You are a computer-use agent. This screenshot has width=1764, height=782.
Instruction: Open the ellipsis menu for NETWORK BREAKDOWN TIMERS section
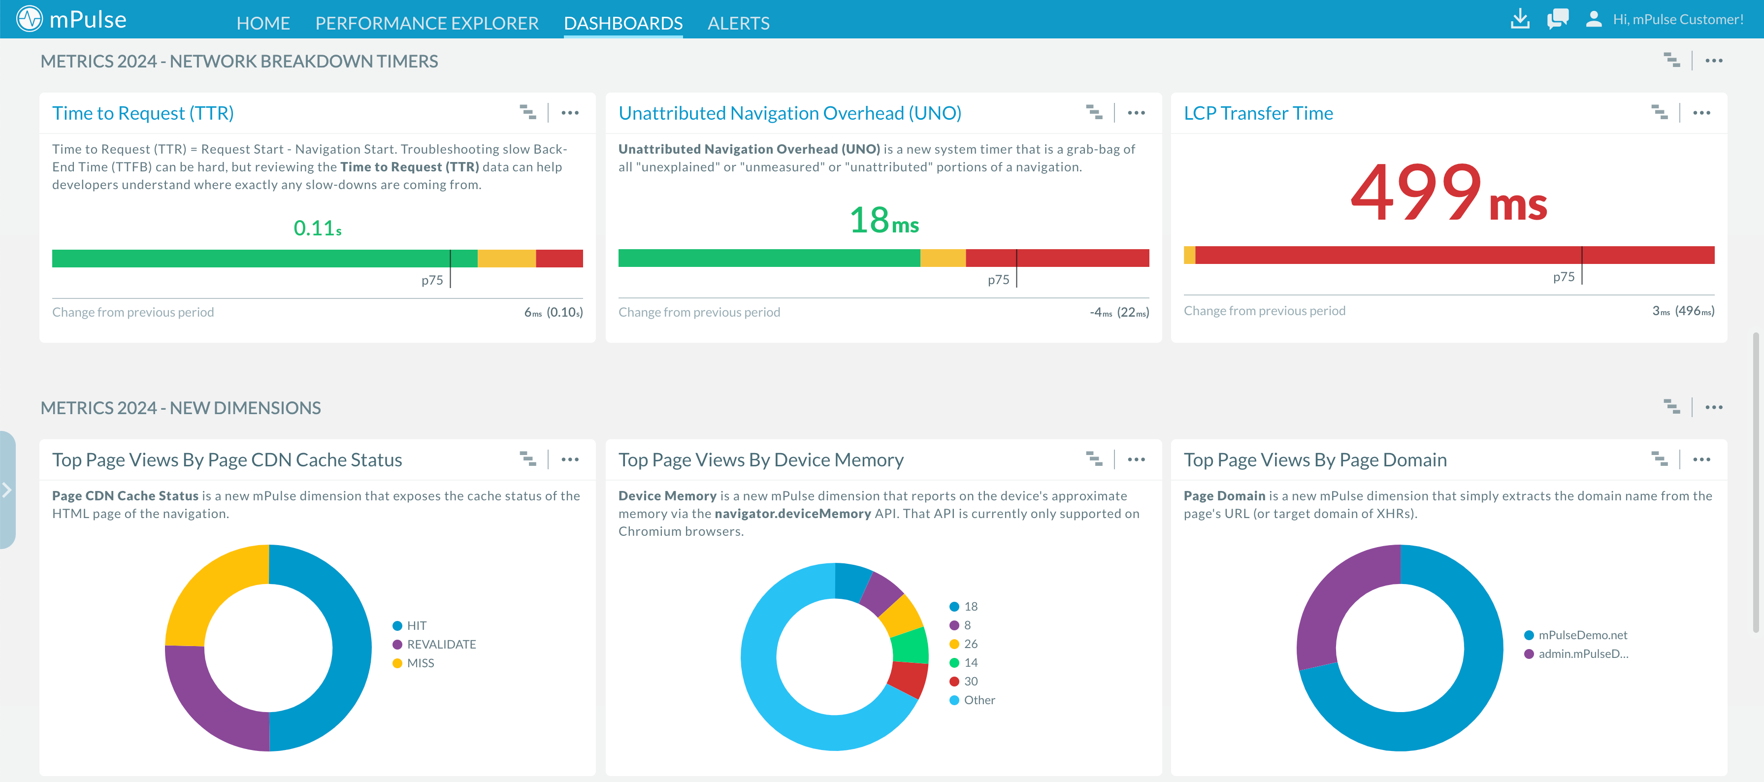pos(1714,60)
